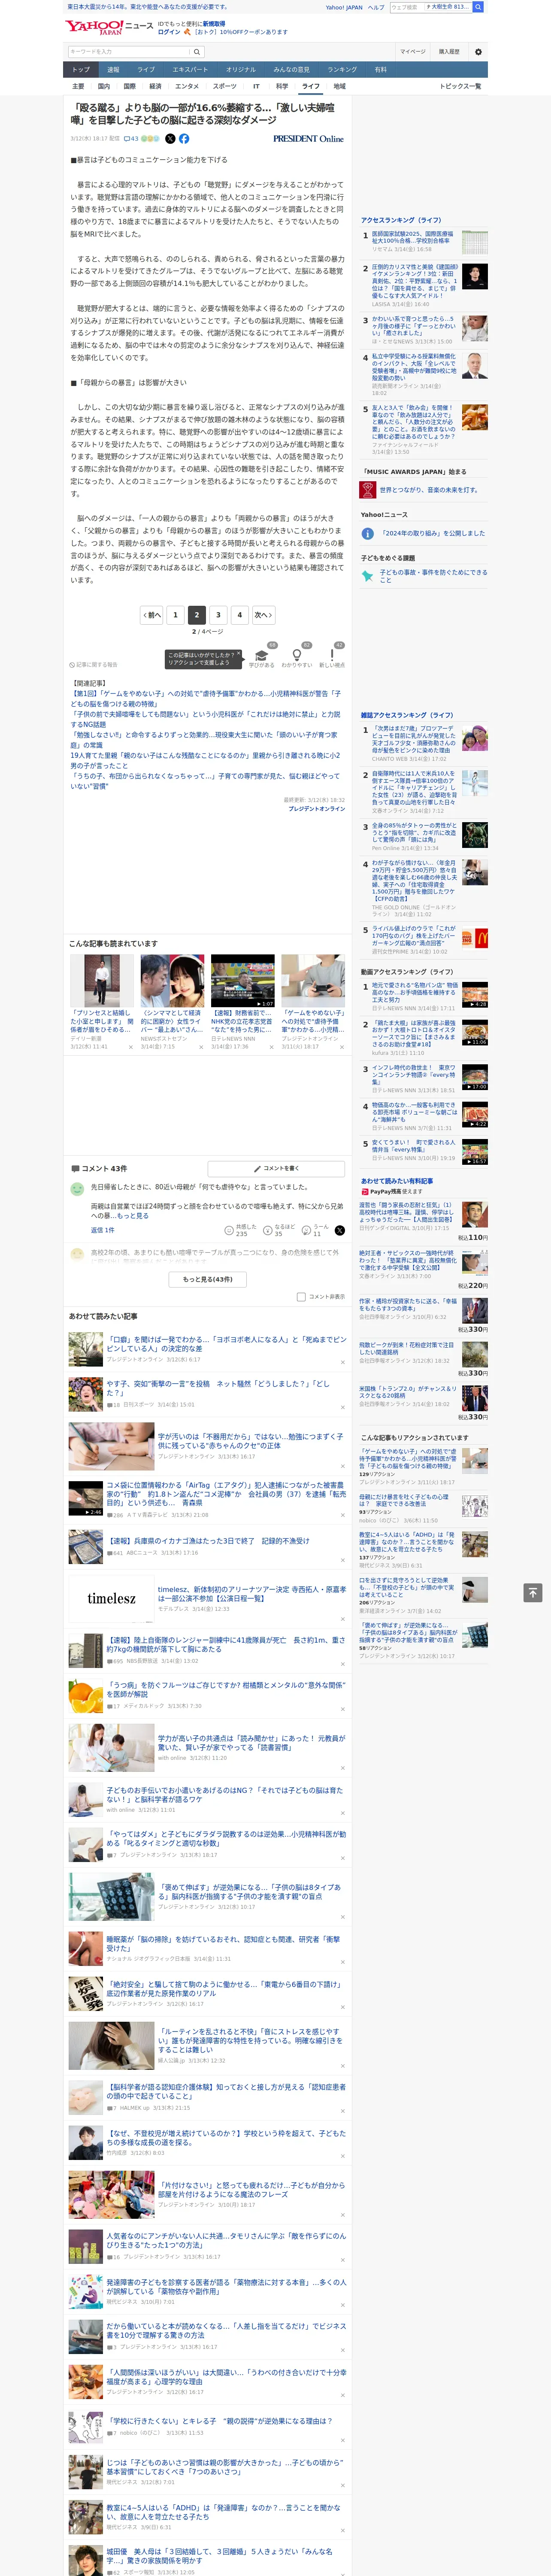Click ログイン link in header
551x2576 pixels.
point(169,32)
